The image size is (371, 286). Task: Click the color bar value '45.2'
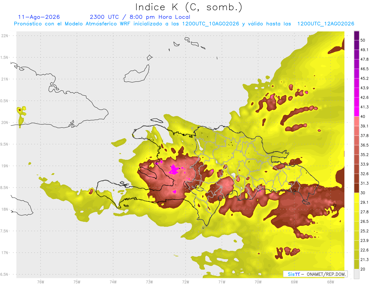point(365,78)
